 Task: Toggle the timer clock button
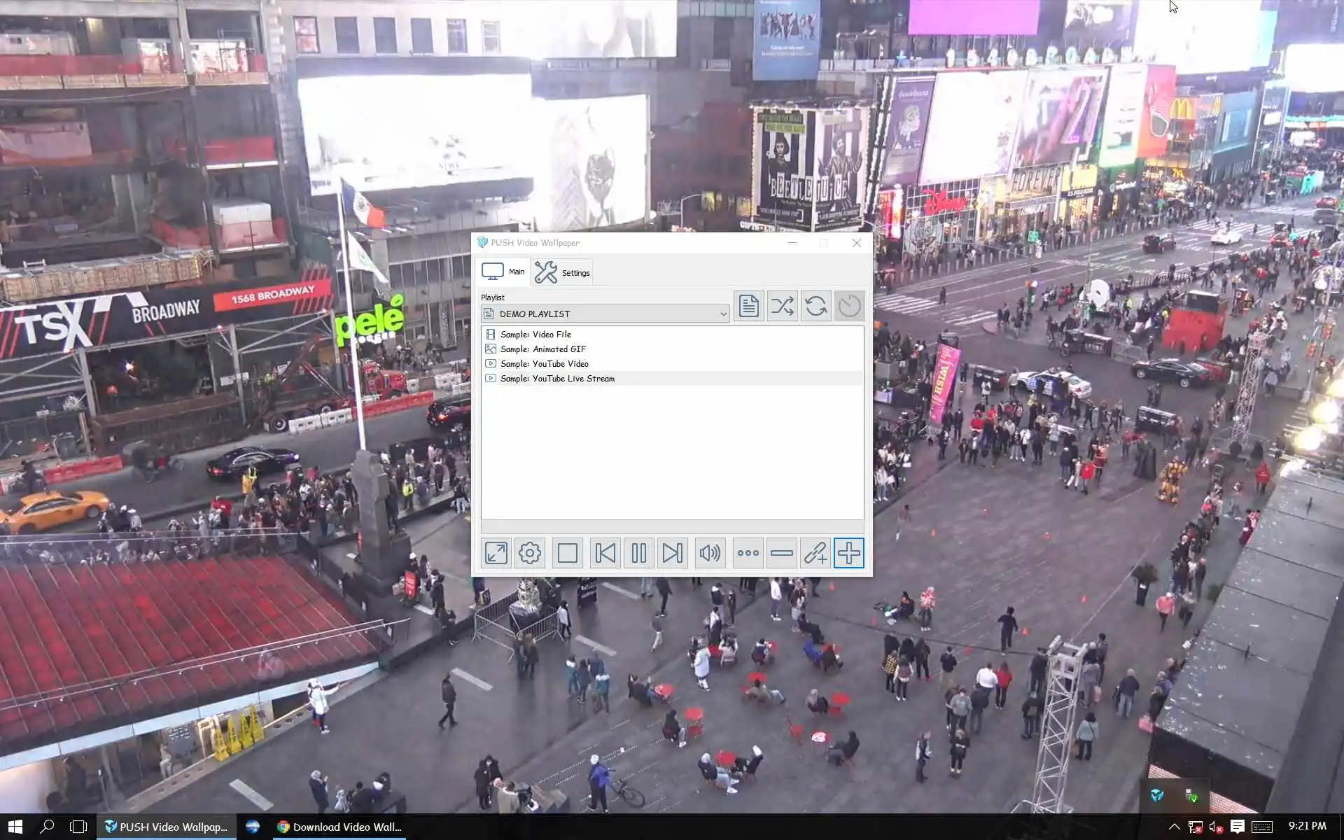[849, 306]
